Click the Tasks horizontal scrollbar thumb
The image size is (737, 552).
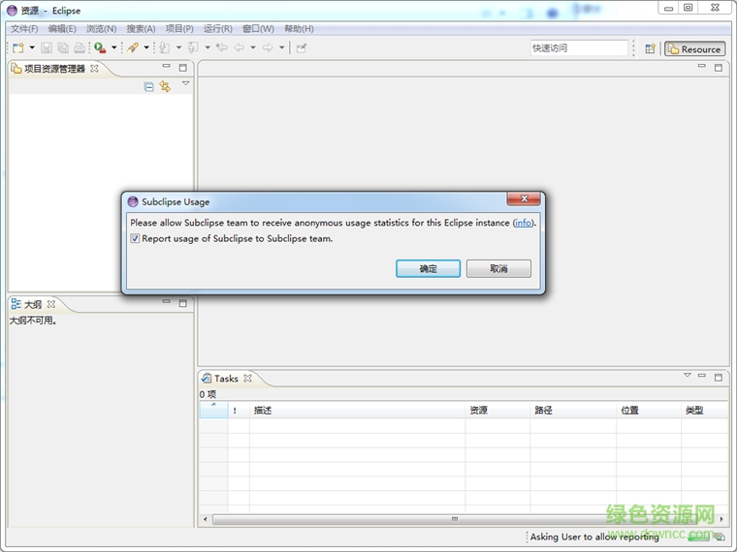point(454,519)
